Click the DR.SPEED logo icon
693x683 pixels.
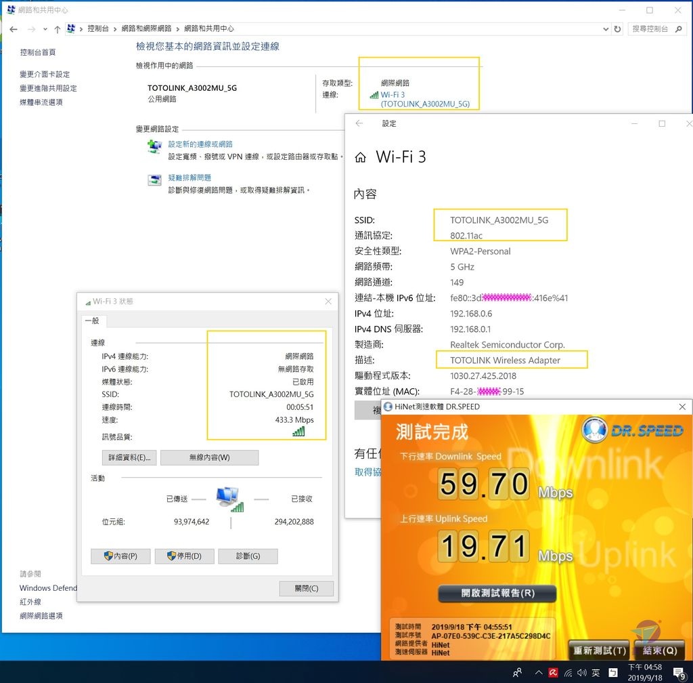click(x=594, y=430)
